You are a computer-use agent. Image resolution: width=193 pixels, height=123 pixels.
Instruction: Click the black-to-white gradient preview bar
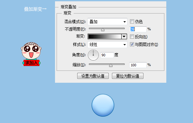click(x=105, y=36)
